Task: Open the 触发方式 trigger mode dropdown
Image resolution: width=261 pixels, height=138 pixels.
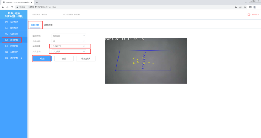Action: pyautogui.click(x=69, y=36)
